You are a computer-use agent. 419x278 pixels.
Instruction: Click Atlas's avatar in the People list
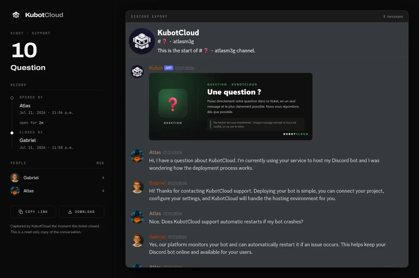coord(15,191)
